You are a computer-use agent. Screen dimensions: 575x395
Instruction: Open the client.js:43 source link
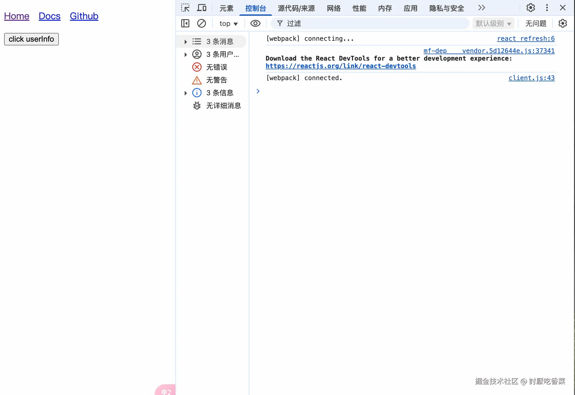[x=531, y=78]
